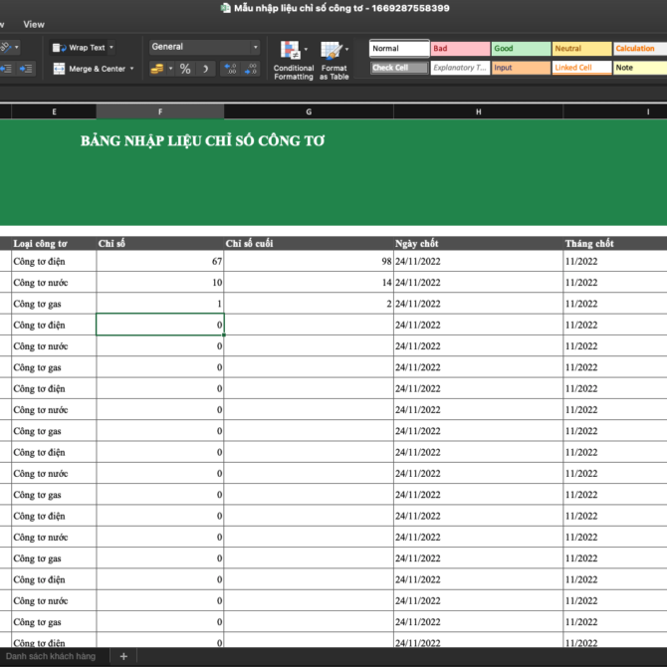Click the Merge & Center icon
This screenshot has width=667, height=667.
(x=59, y=69)
